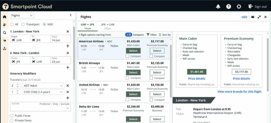Click the email envelope icon

[253, 17]
